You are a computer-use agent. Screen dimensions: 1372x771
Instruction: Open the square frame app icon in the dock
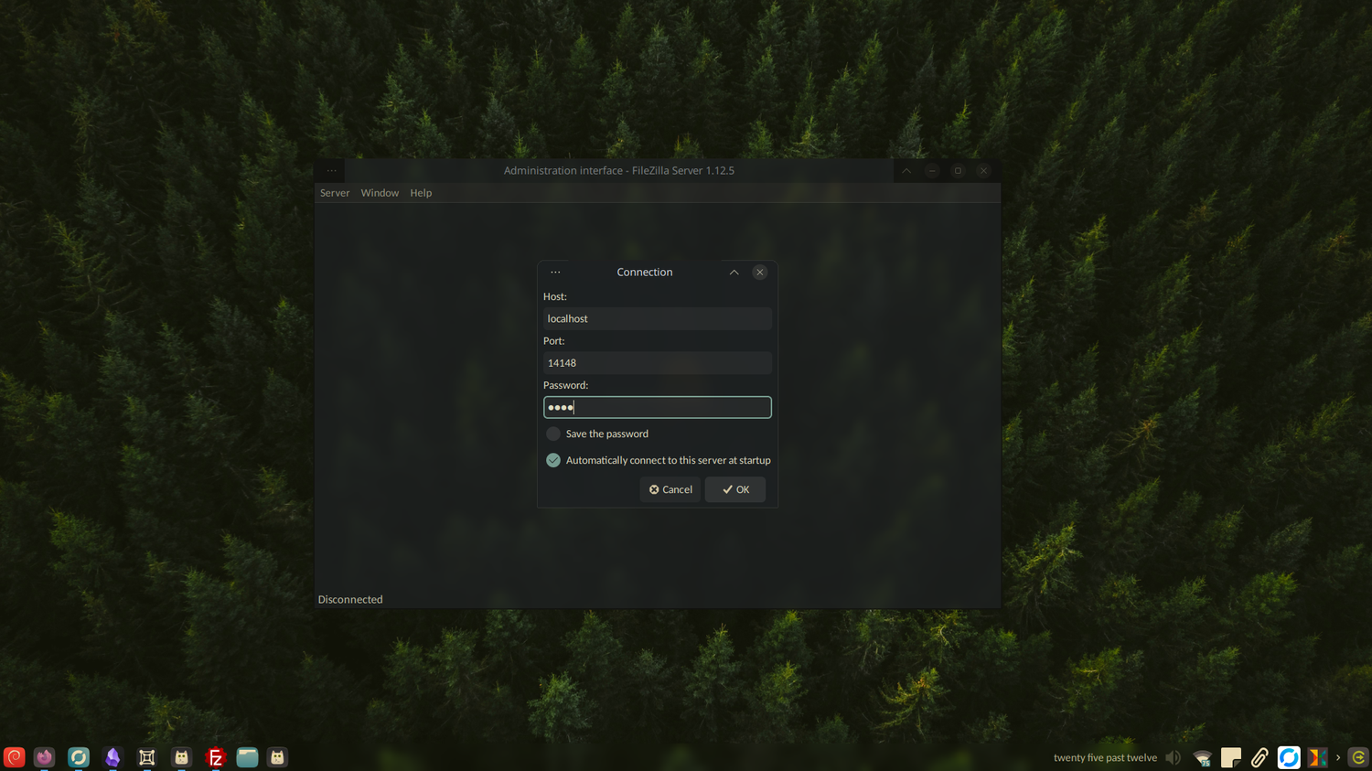(x=146, y=757)
